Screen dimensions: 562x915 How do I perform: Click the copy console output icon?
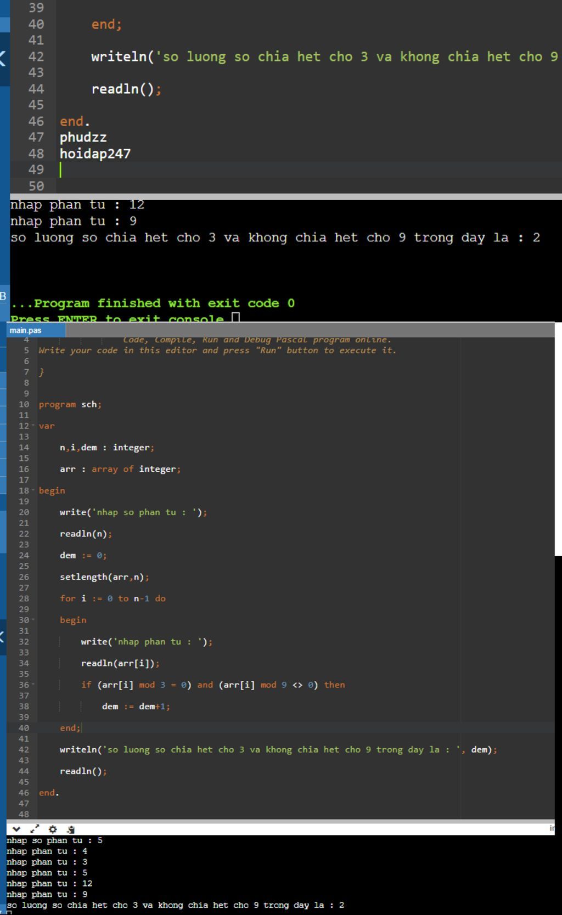pos(71,829)
